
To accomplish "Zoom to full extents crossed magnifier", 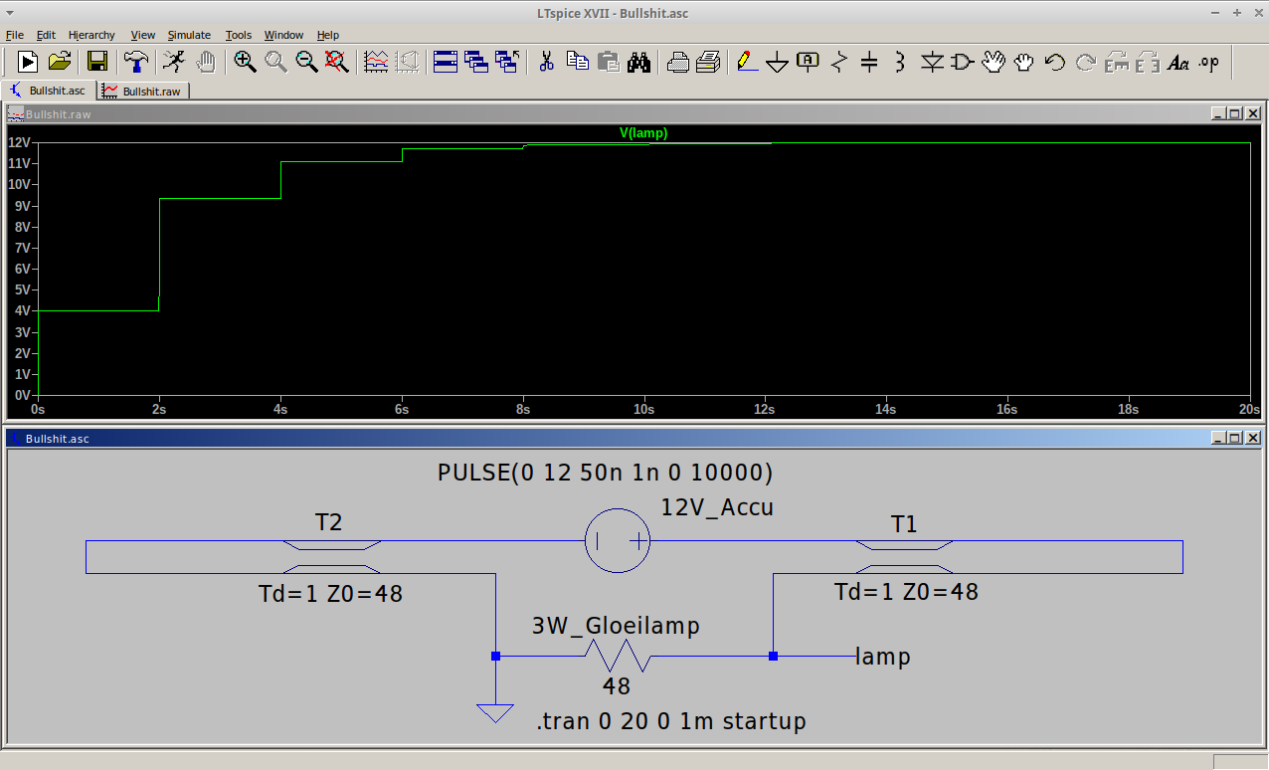I will point(337,62).
